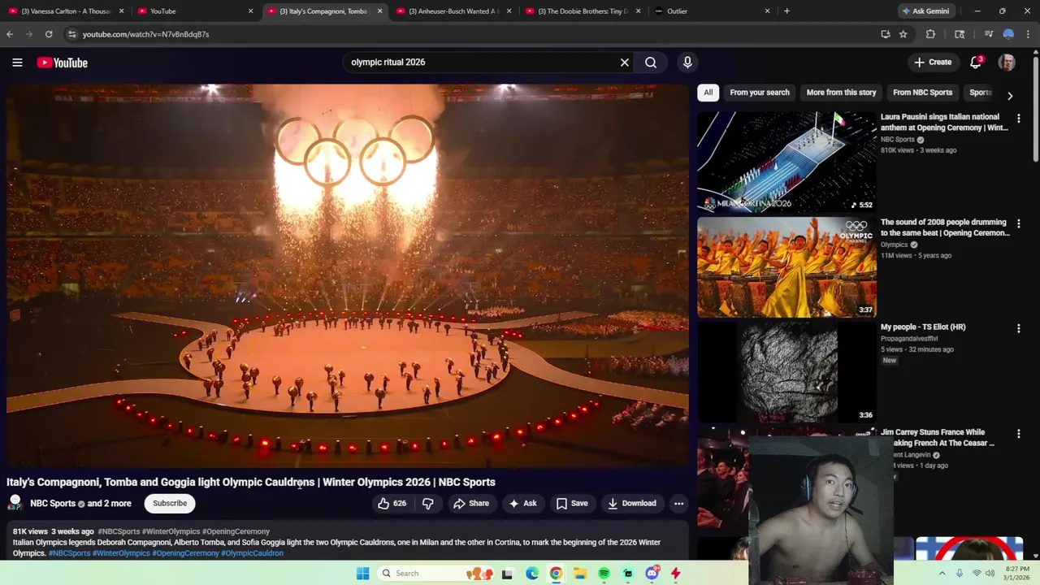Dislike the video with thumbs down
The height and width of the screenshot is (585, 1040).
[x=427, y=503]
